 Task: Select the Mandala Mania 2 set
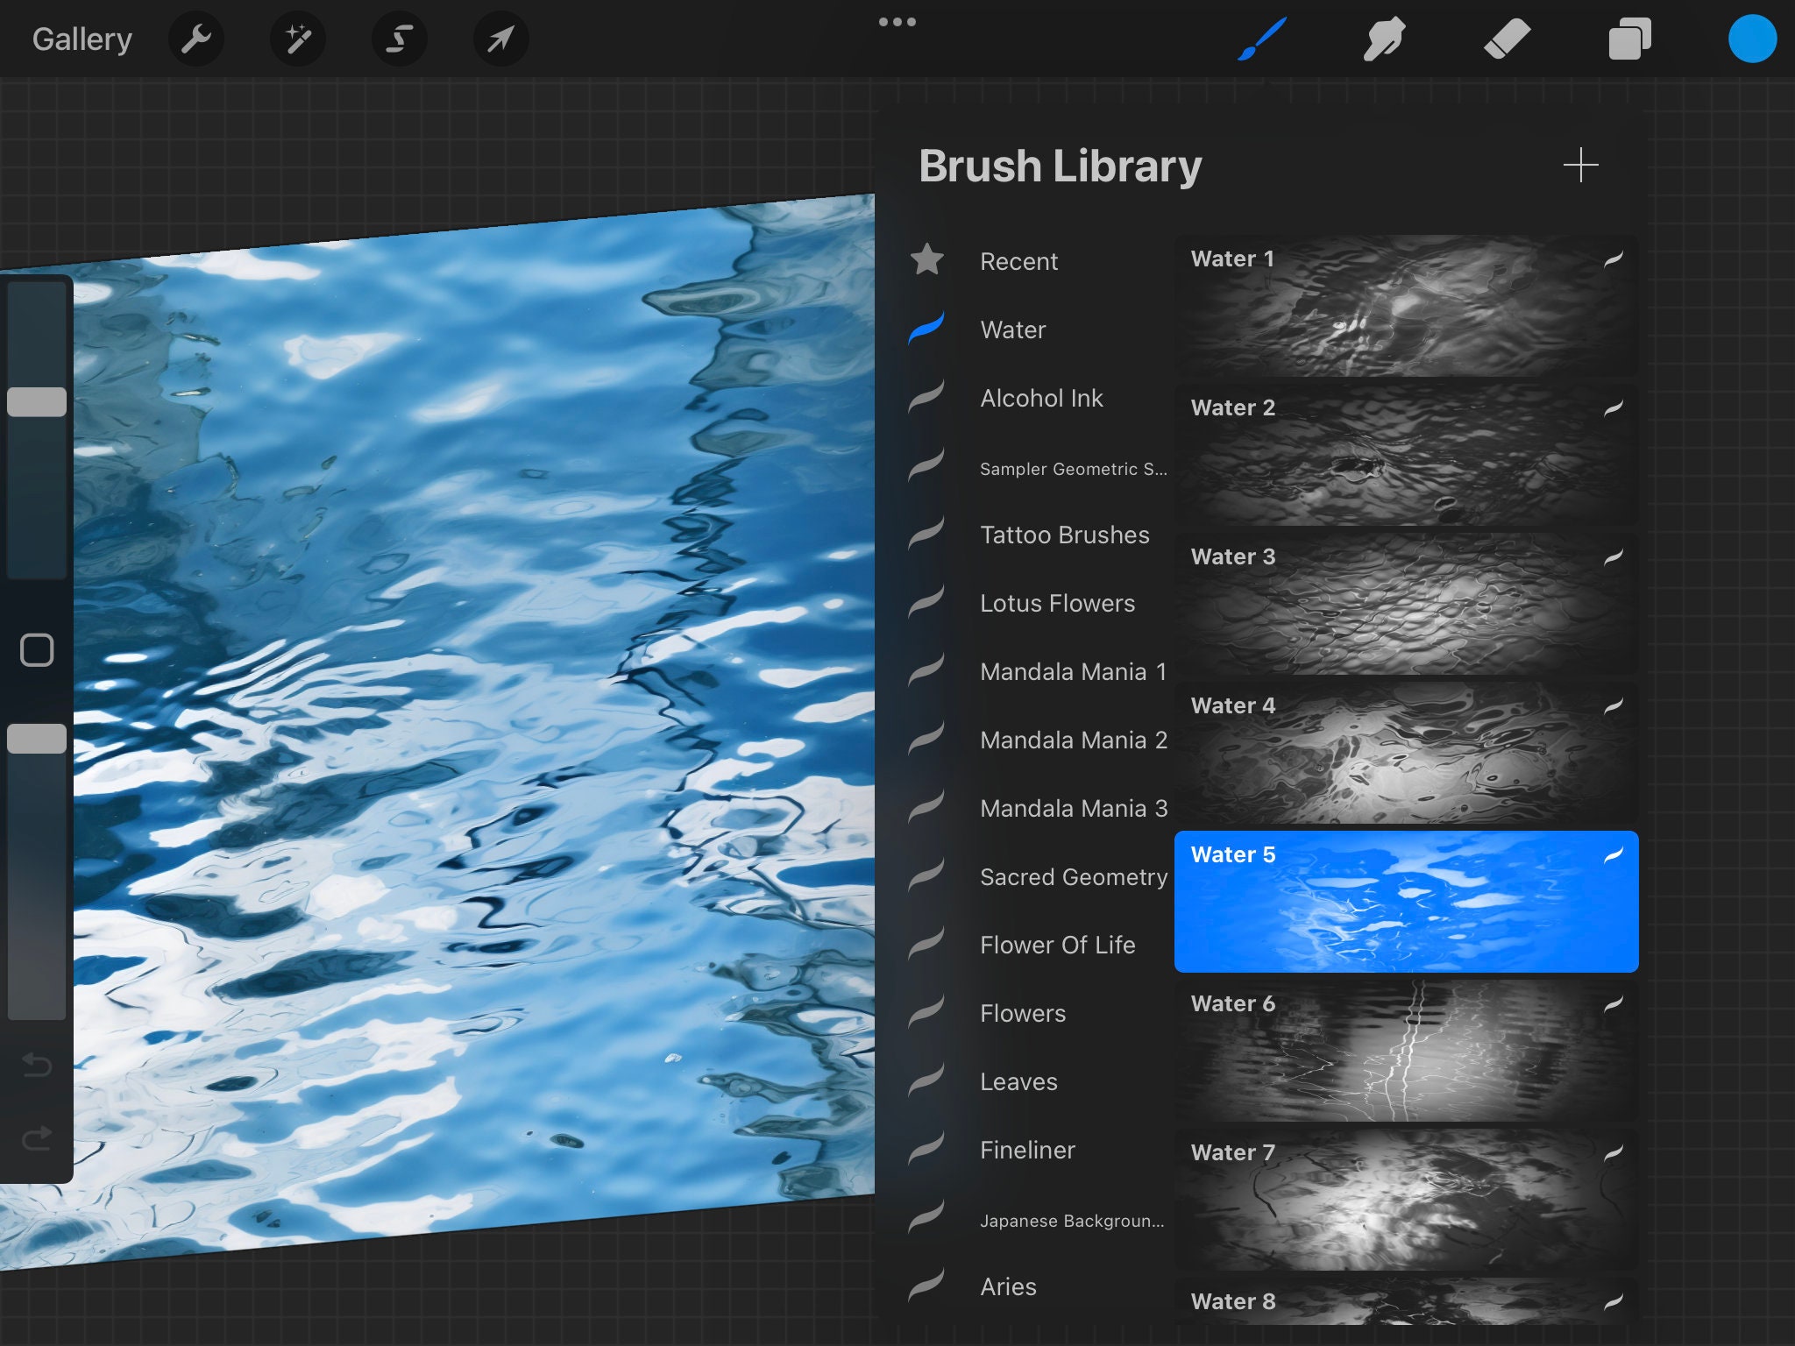point(1073,740)
